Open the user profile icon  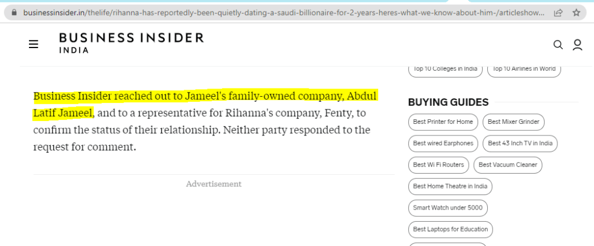(x=577, y=45)
